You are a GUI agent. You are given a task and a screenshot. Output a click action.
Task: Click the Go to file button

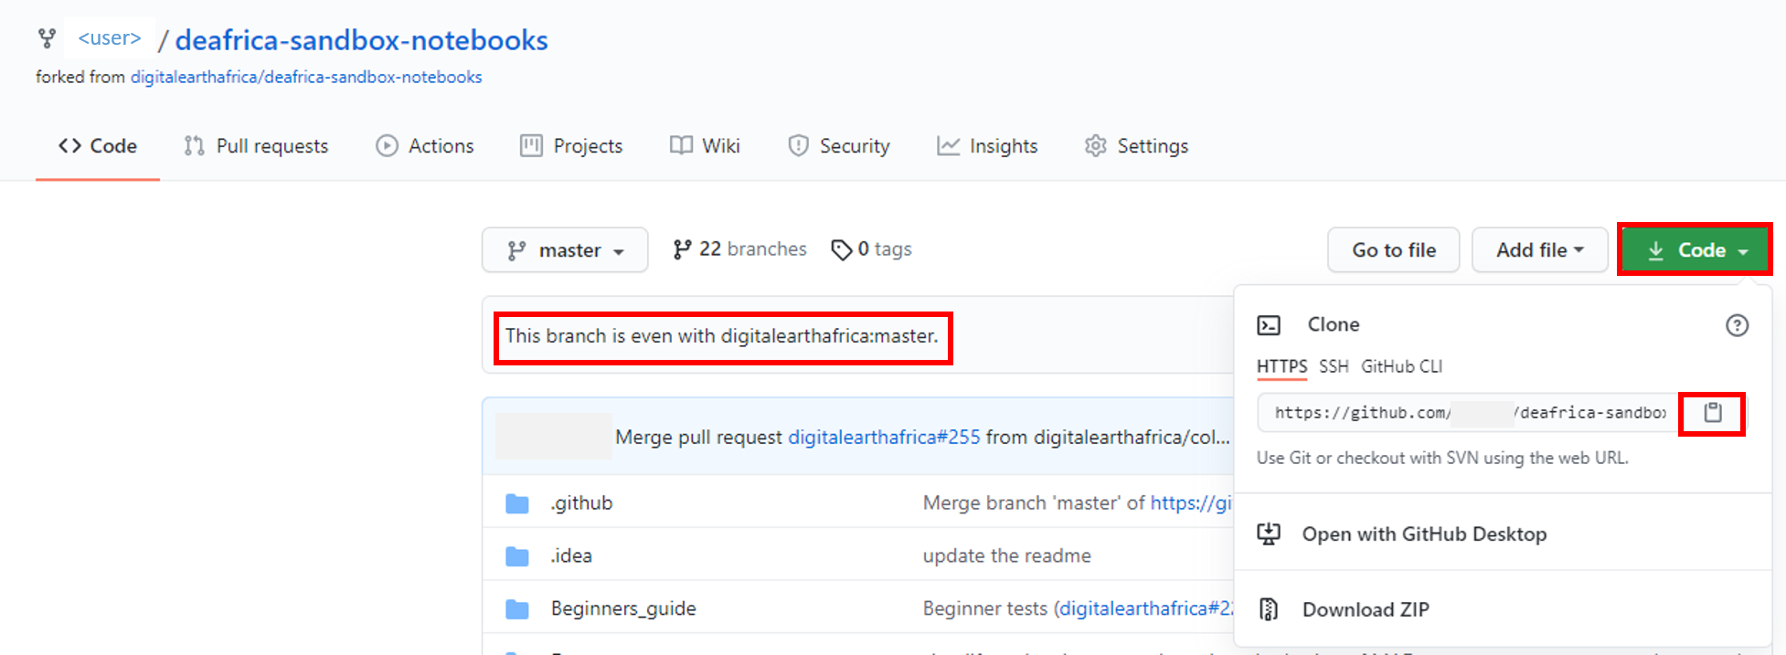(1394, 250)
